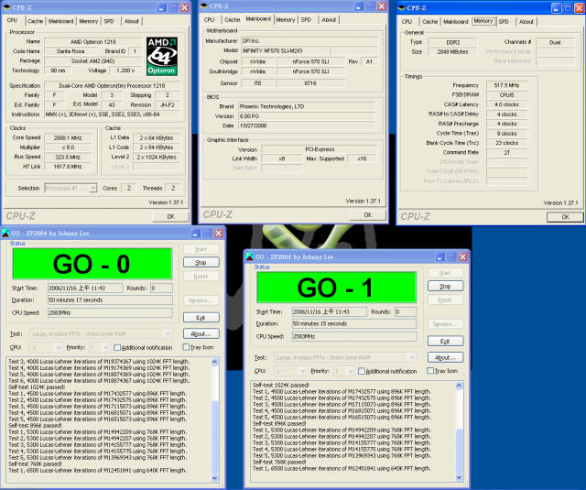Click Start Time field in GO - 1 window
Screen dimensions: 586x490
click(330, 311)
